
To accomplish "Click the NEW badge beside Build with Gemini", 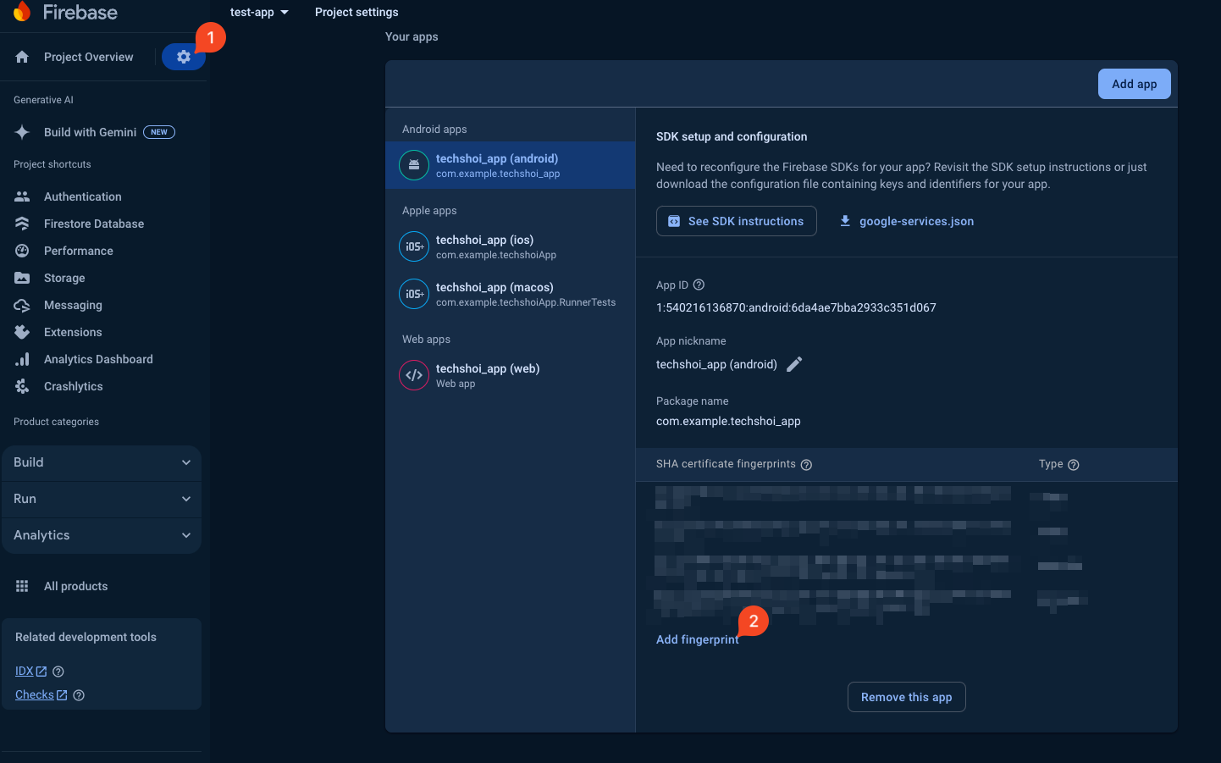I will pyautogui.click(x=159, y=132).
